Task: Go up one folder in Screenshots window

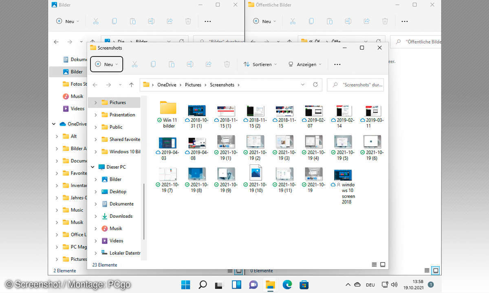Action: (x=131, y=85)
